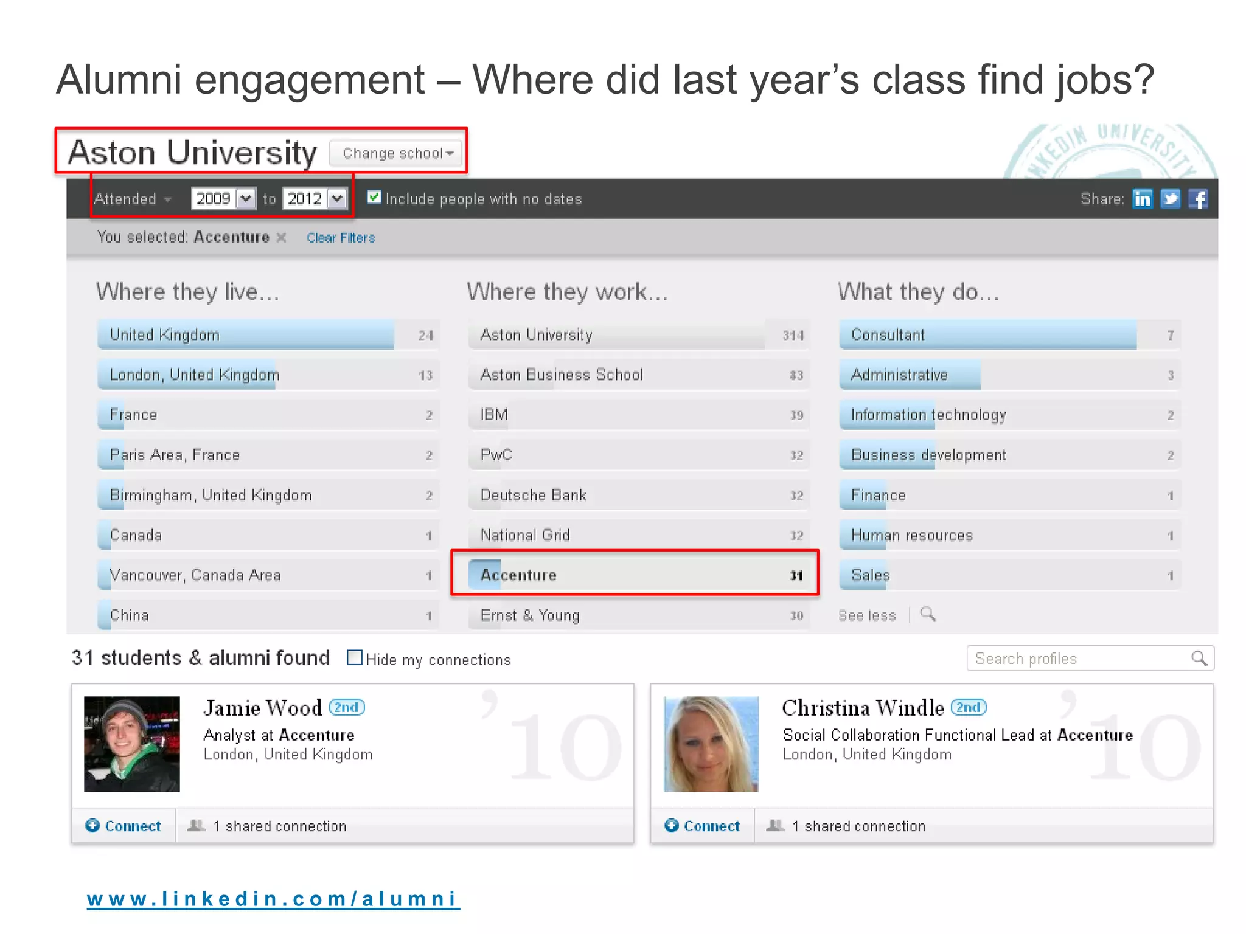
Task: Filter by France location
Action: pos(268,415)
